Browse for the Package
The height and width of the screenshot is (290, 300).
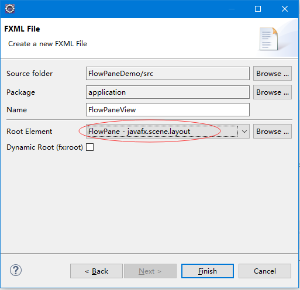[x=273, y=92]
